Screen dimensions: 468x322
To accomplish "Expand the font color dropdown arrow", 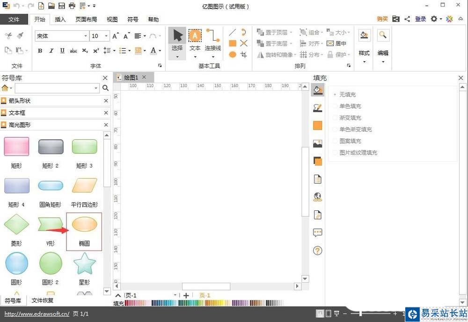I will [x=160, y=50].
